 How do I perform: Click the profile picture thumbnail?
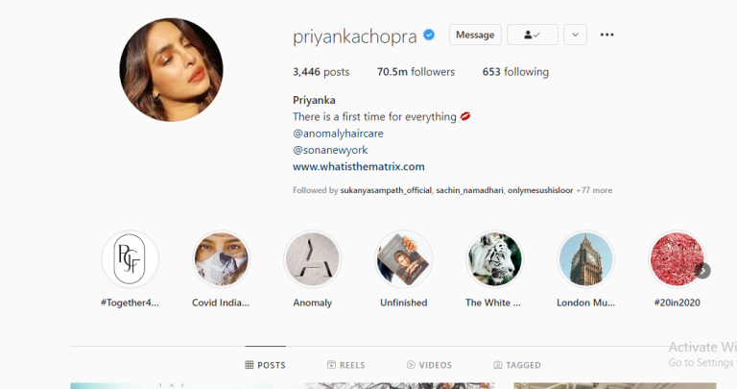(171, 70)
